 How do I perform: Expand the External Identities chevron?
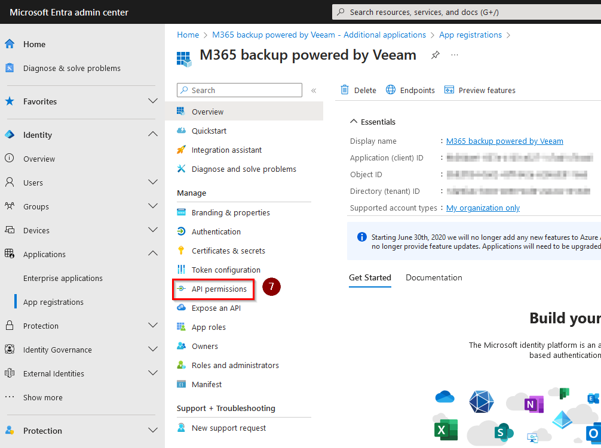[153, 373]
